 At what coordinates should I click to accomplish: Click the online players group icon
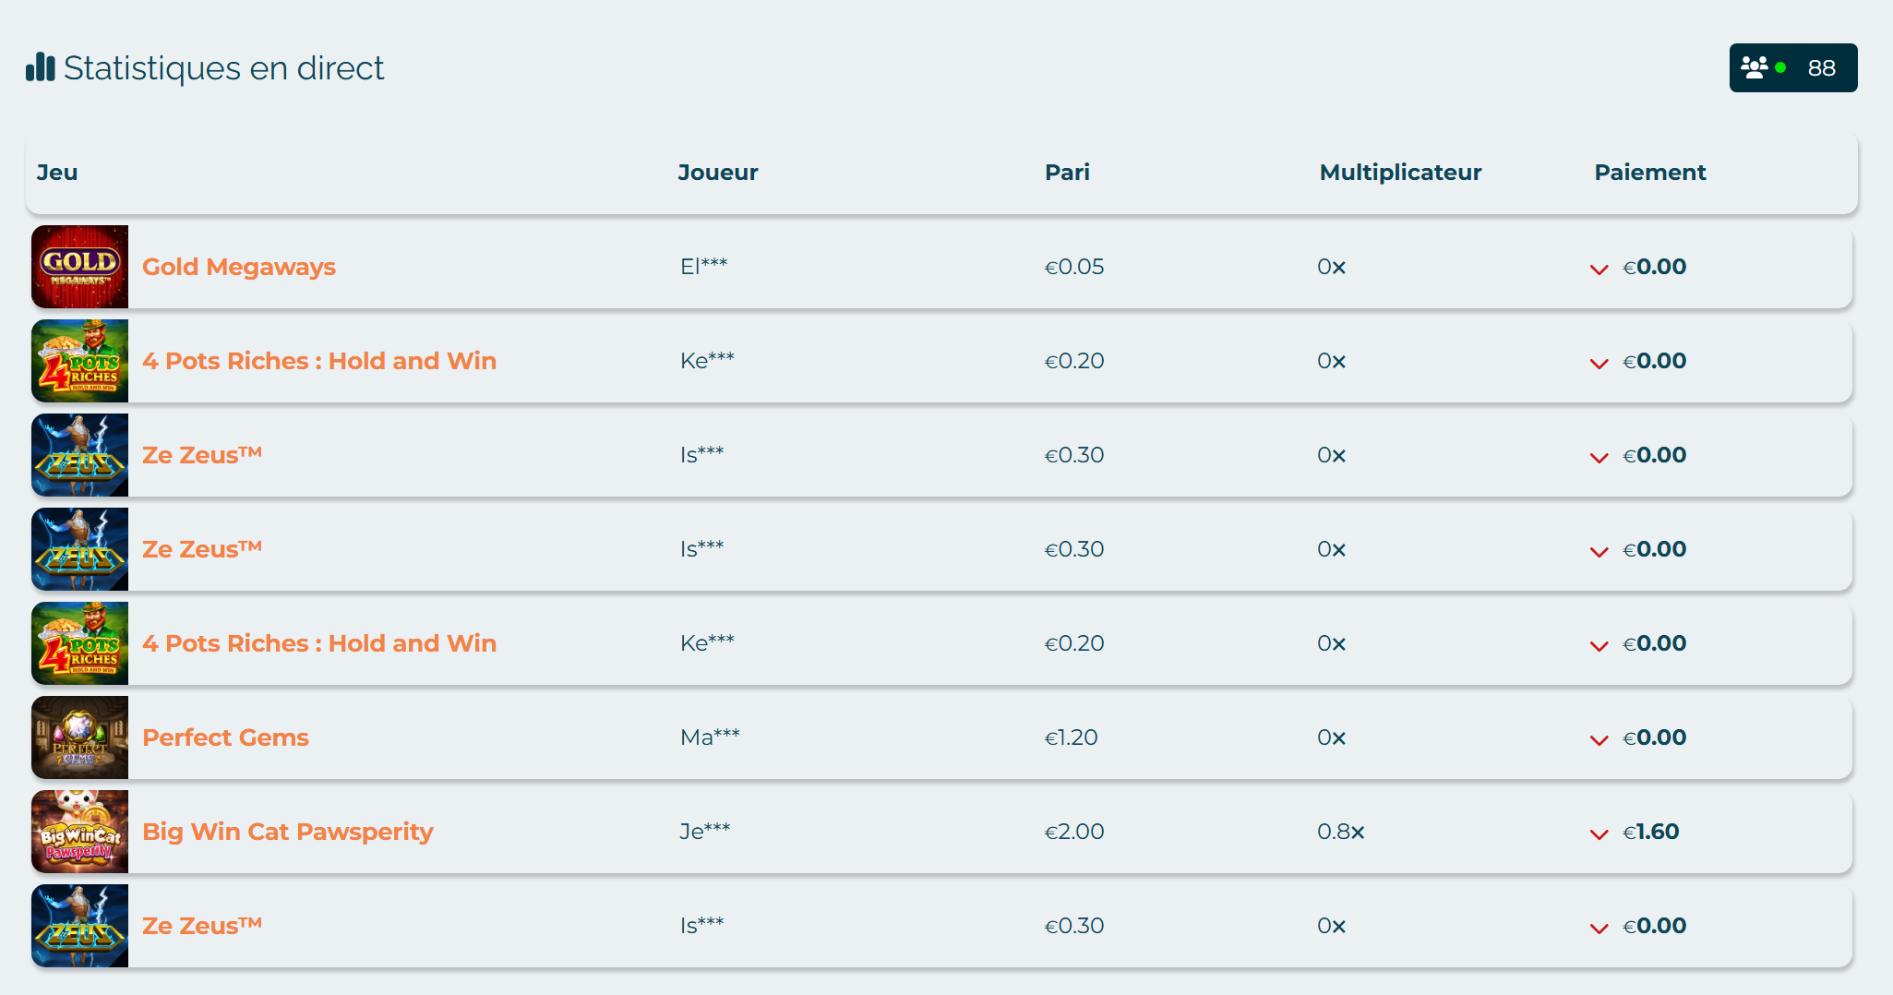[x=1754, y=67]
